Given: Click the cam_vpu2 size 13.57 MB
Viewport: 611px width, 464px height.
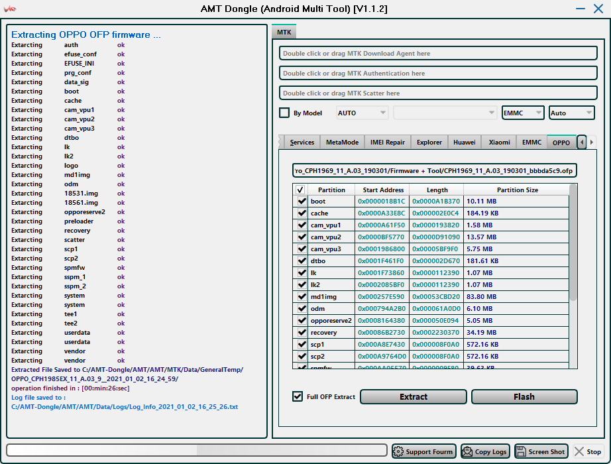Looking at the screenshot, I should pos(481,237).
